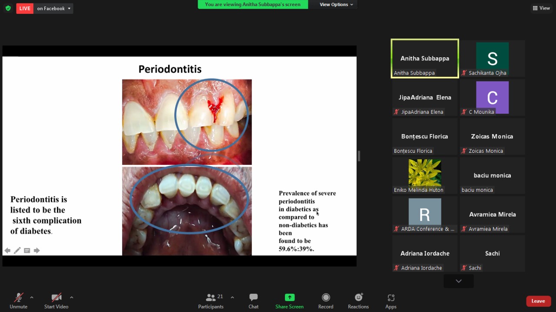The image size is (556, 312).
Task: Change layout with the View button
Action: (541, 8)
